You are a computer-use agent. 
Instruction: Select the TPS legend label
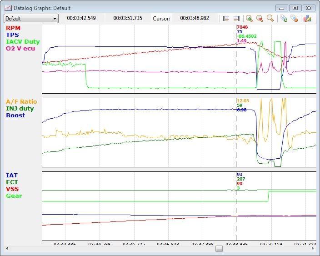(x=12, y=35)
